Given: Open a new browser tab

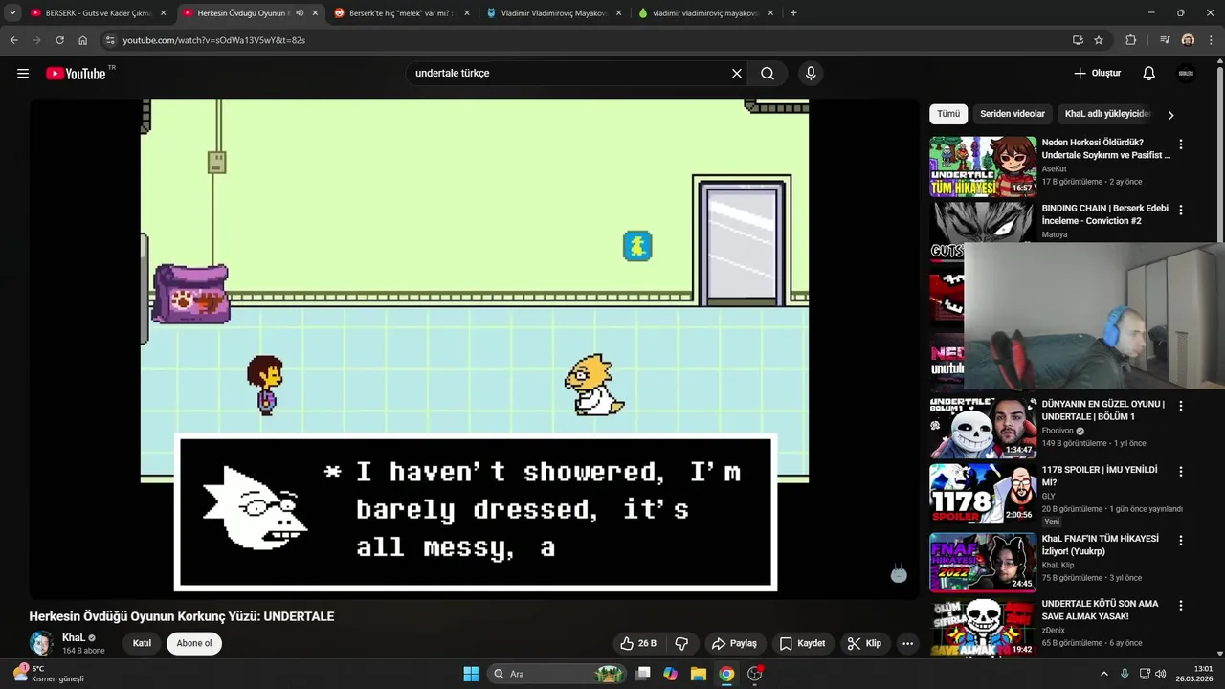Looking at the screenshot, I should [x=793, y=13].
